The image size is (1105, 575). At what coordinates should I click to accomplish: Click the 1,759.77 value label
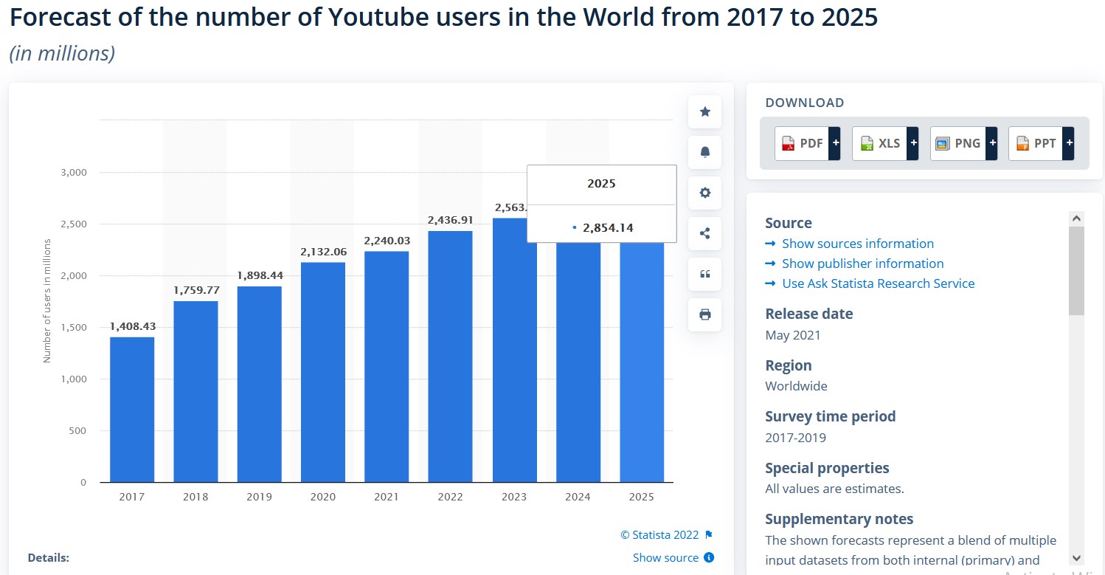pyautogui.click(x=196, y=290)
